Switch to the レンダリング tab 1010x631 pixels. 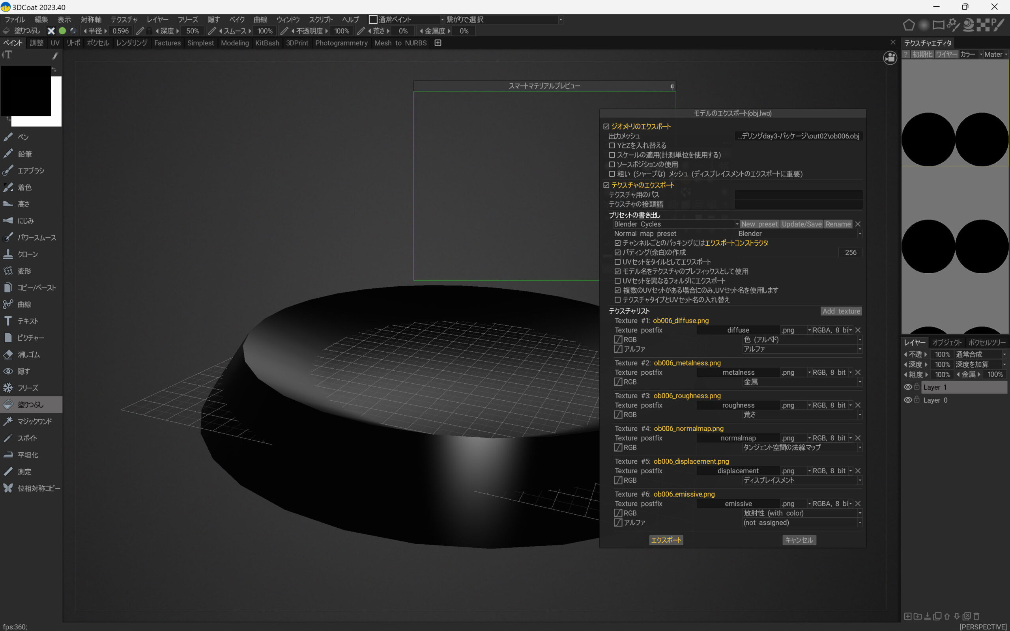click(131, 43)
